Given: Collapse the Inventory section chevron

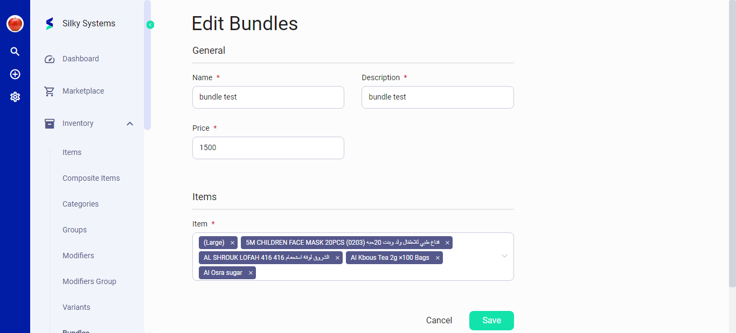Looking at the screenshot, I should 129,123.
